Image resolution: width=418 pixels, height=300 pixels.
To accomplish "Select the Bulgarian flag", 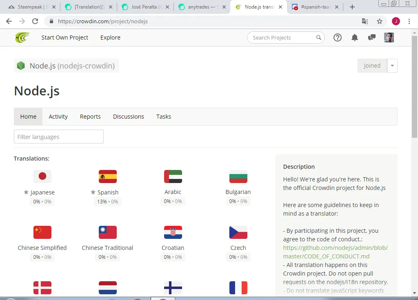I will coord(238,176).
